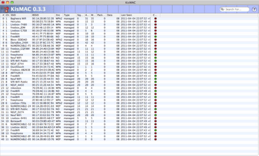This screenshot has width=259, height=156.
Task: Select the NUMERICABLE-05 SSID in last row
Action: pyautogui.click(x=21, y=139)
